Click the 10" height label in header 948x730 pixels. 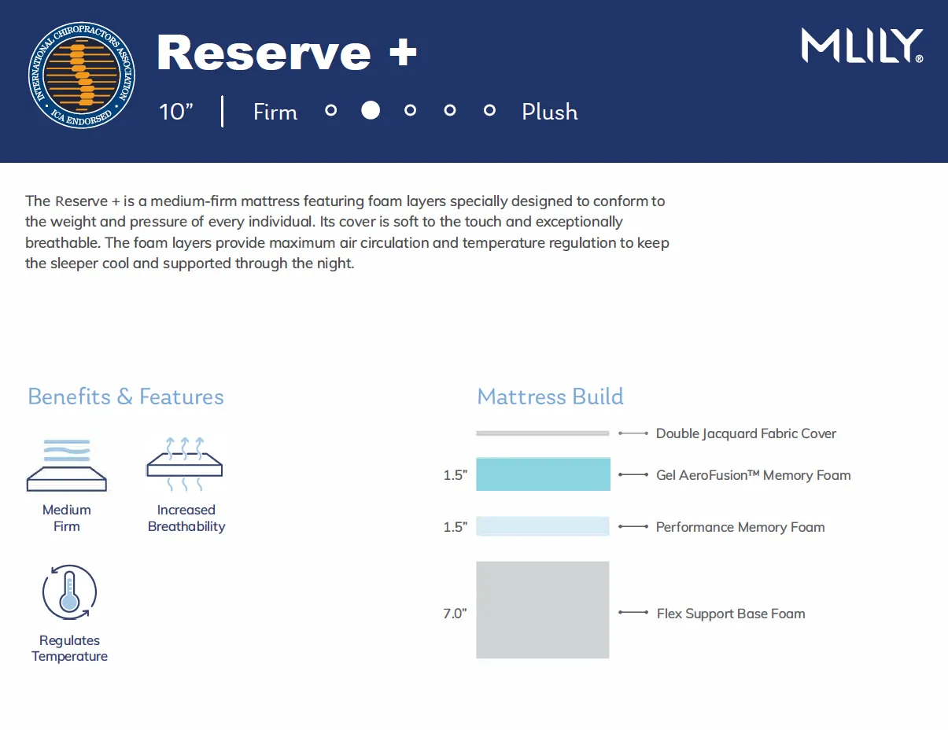point(176,112)
